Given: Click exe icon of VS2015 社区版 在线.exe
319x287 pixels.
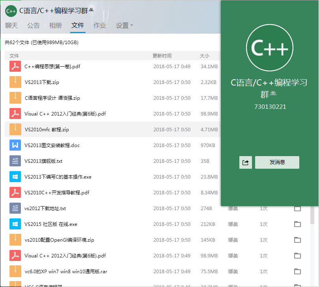Looking at the screenshot, I should tap(15, 224).
